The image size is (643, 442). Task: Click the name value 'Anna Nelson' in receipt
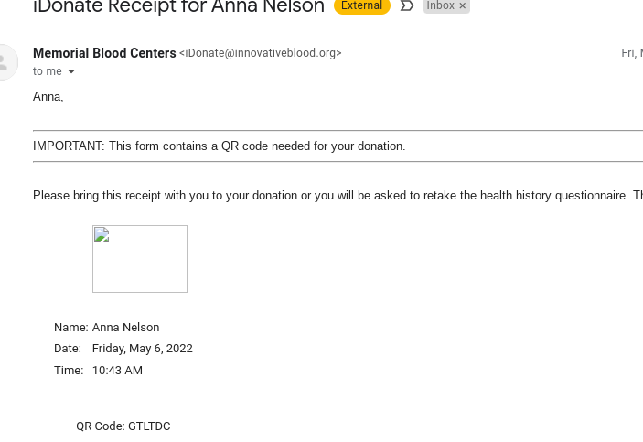click(x=125, y=327)
